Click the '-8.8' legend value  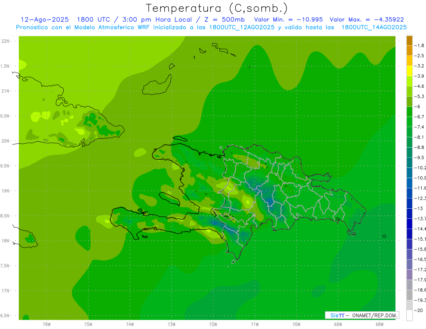[x=420, y=147]
